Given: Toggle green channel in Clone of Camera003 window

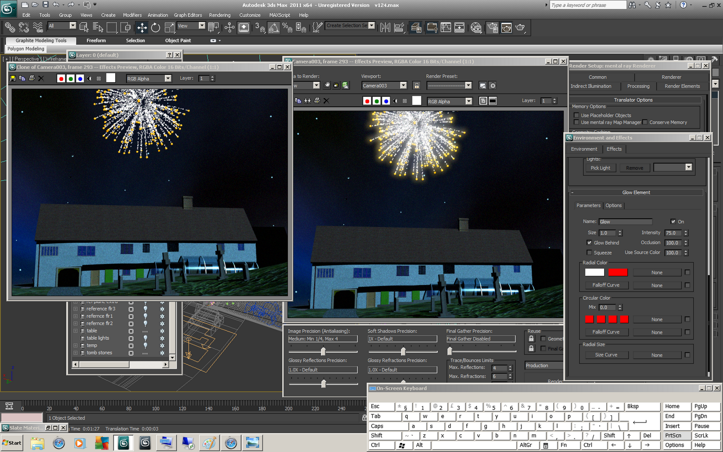Looking at the screenshot, I should 70,79.
